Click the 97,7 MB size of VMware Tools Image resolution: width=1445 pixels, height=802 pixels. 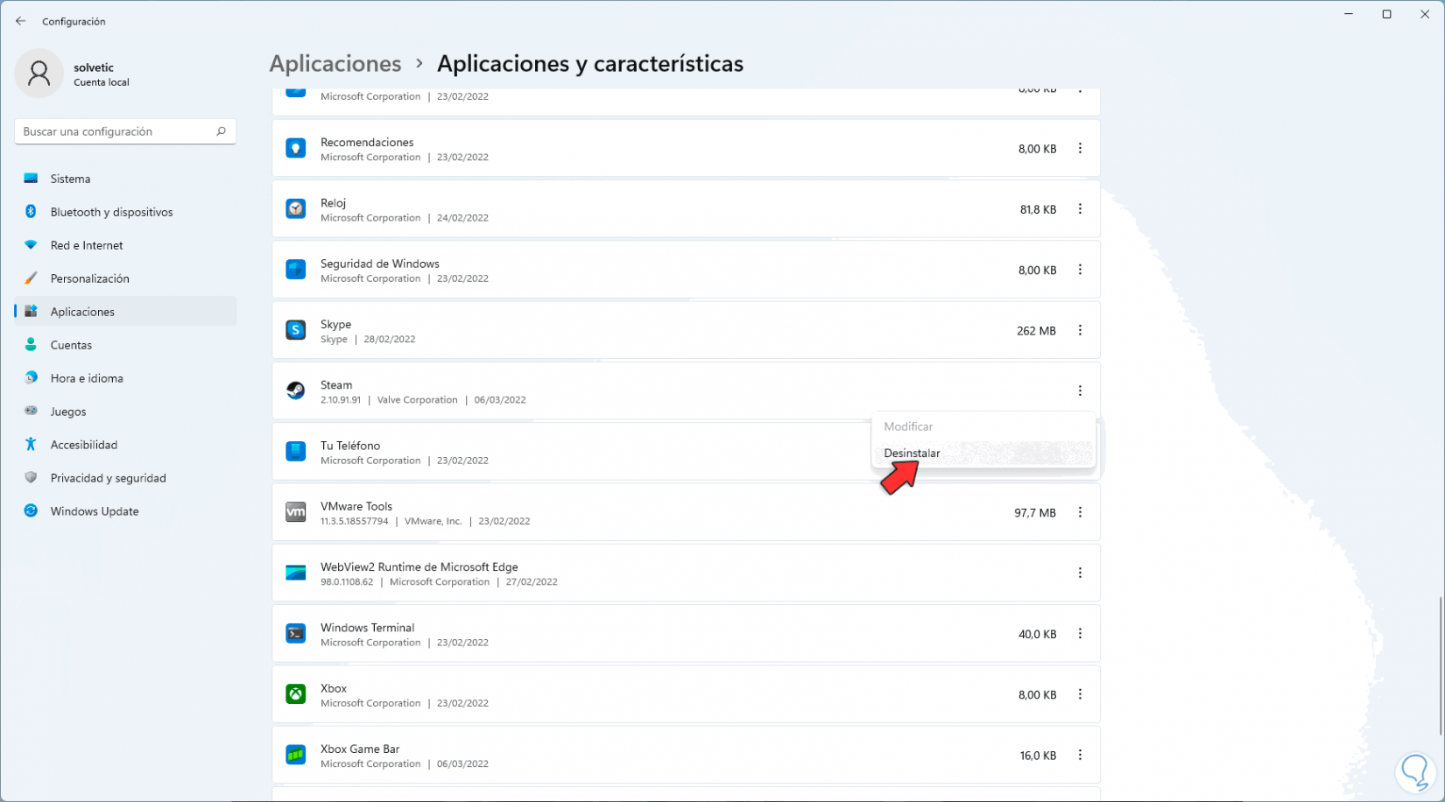1035,513
